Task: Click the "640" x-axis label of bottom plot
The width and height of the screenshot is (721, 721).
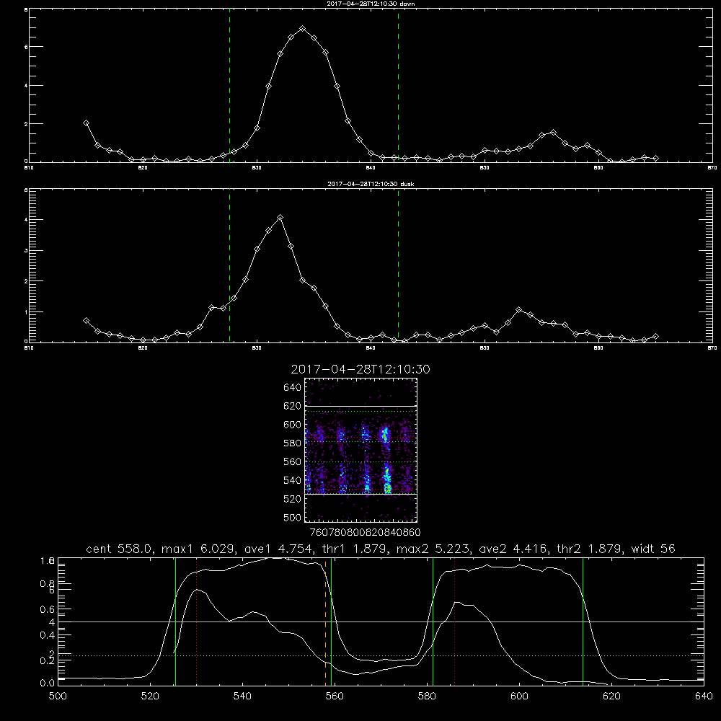Action: [704, 696]
